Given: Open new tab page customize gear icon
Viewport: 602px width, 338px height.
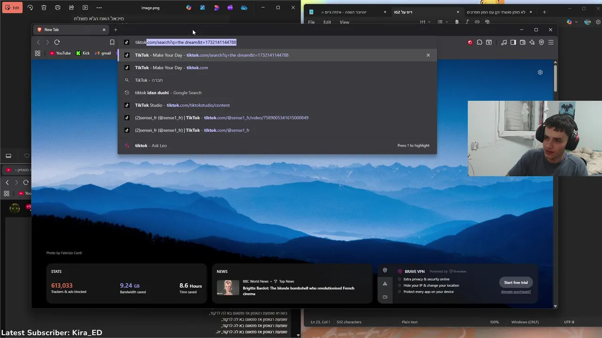Looking at the screenshot, I should tap(540, 72).
